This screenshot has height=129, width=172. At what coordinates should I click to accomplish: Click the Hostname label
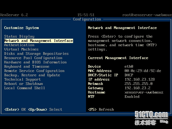97,92
